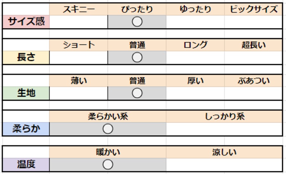Viewport: 286px width, 174px height.
Task: Select the 涼しい header cell
Action: click(224, 152)
